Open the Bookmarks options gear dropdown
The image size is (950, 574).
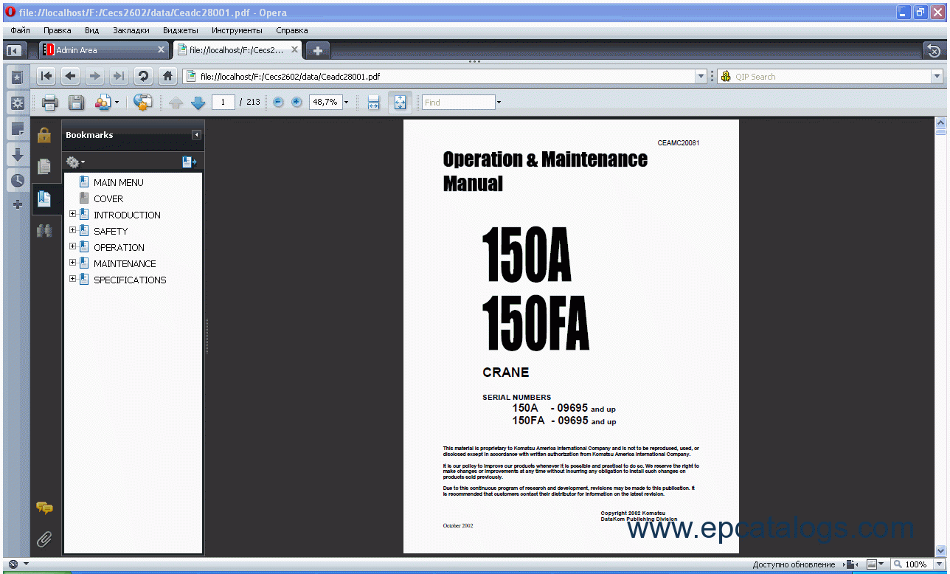[75, 162]
